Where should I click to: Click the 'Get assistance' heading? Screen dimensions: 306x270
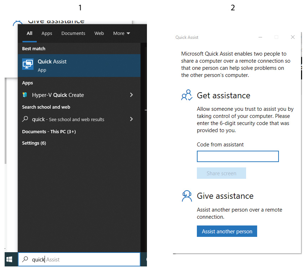pyautogui.click(x=224, y=95)
